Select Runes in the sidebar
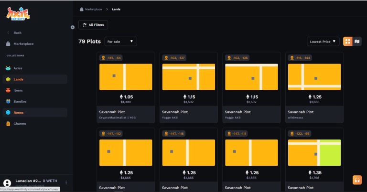This screenshot has height=192, width=367. point(19,113)
